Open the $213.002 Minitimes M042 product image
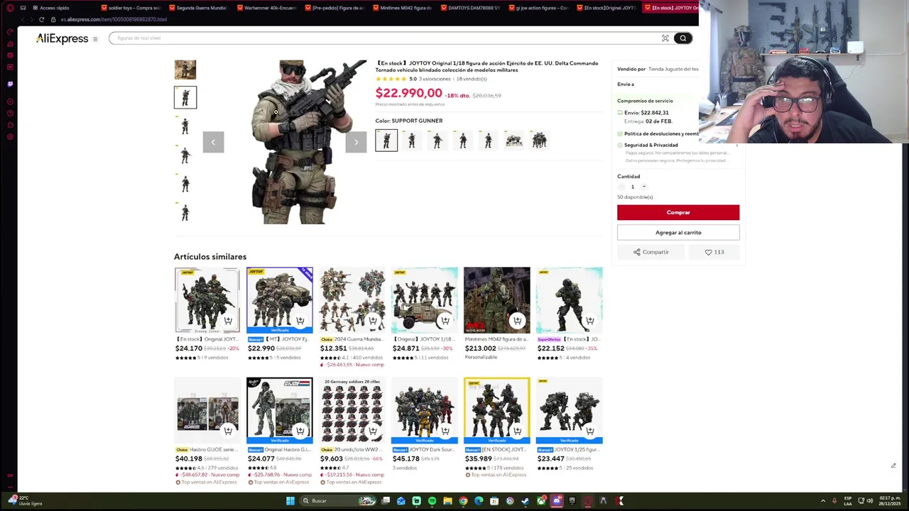This screenshot has width=909, height=511. tap(497, 300)
